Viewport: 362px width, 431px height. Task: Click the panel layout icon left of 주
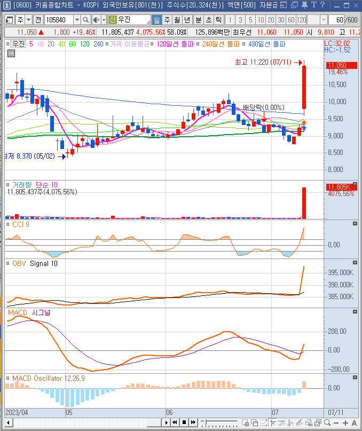coord(10,20)
